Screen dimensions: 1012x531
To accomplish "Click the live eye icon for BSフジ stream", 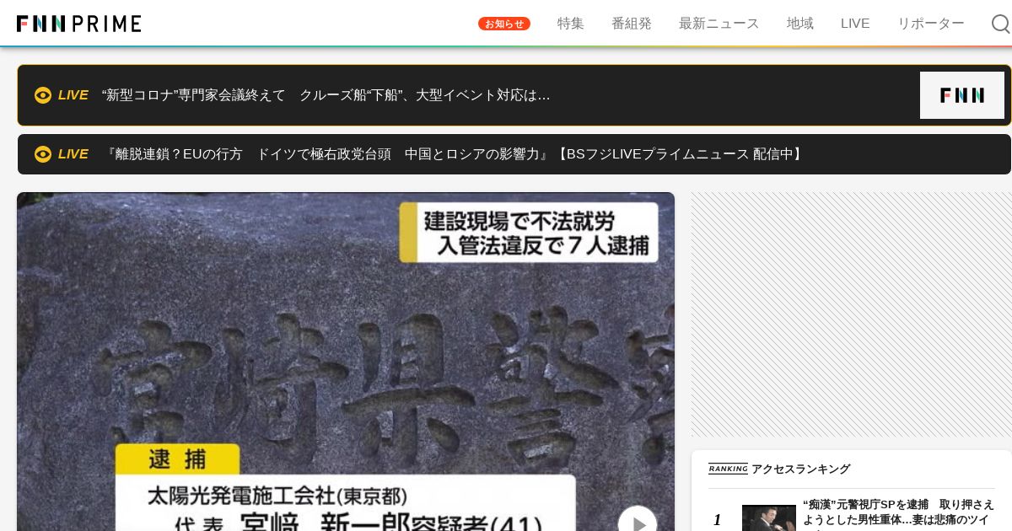I will click(x=43, y=154).
